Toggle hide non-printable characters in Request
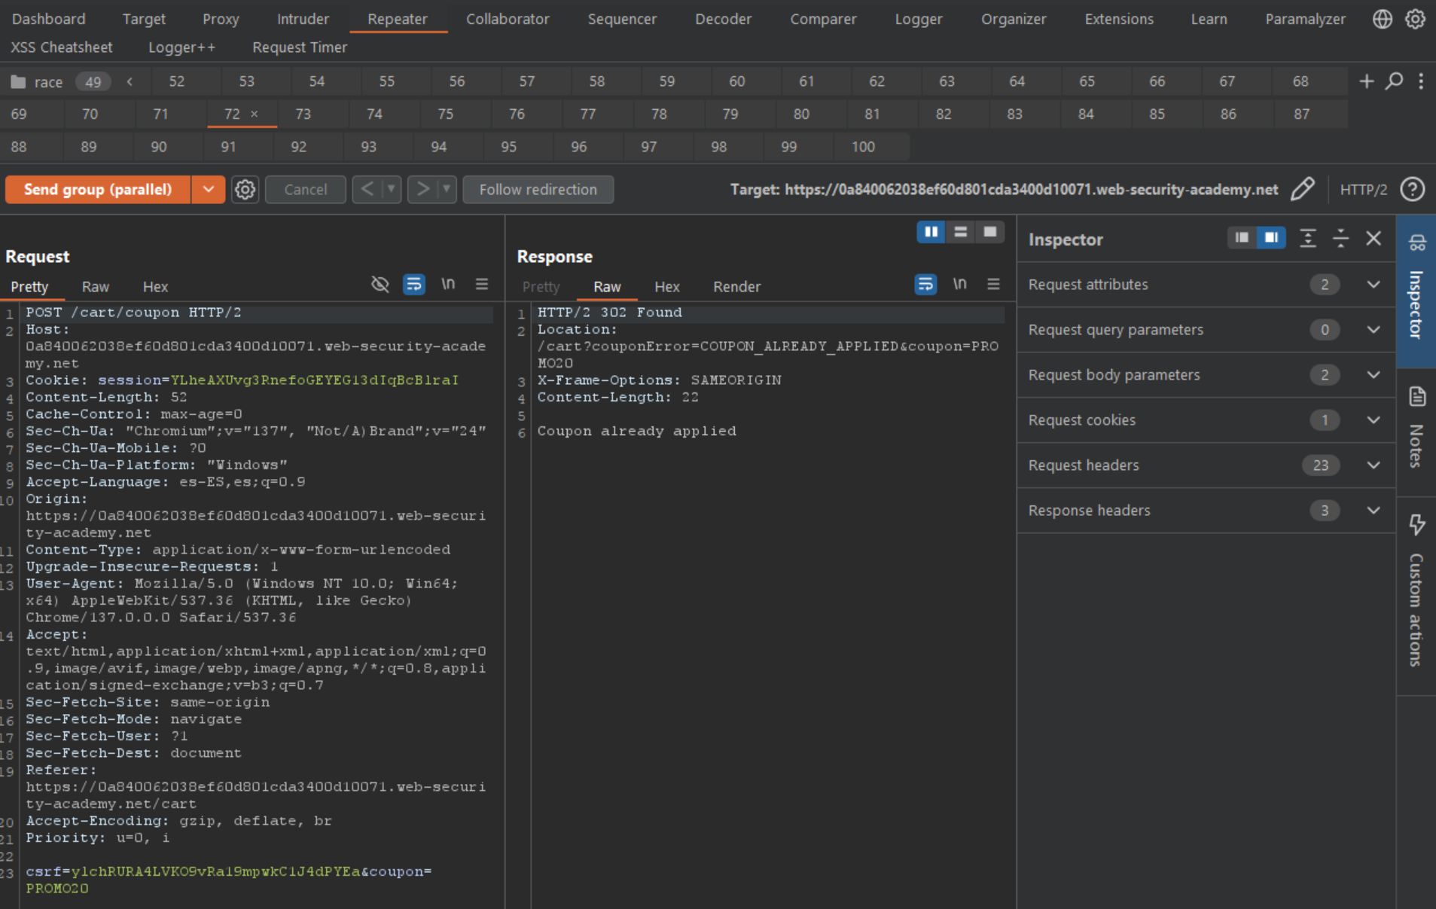This screenshot has width=1436, height=909. pyautogui.click(x=380, y=285)
